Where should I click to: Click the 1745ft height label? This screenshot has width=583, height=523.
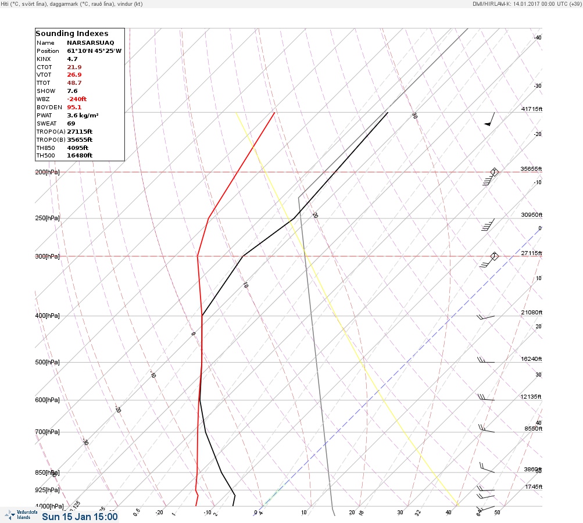click(534, 486)
